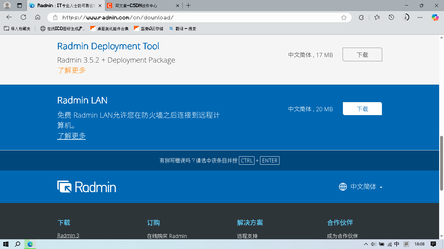Refresh the Radmin download page

23,17
